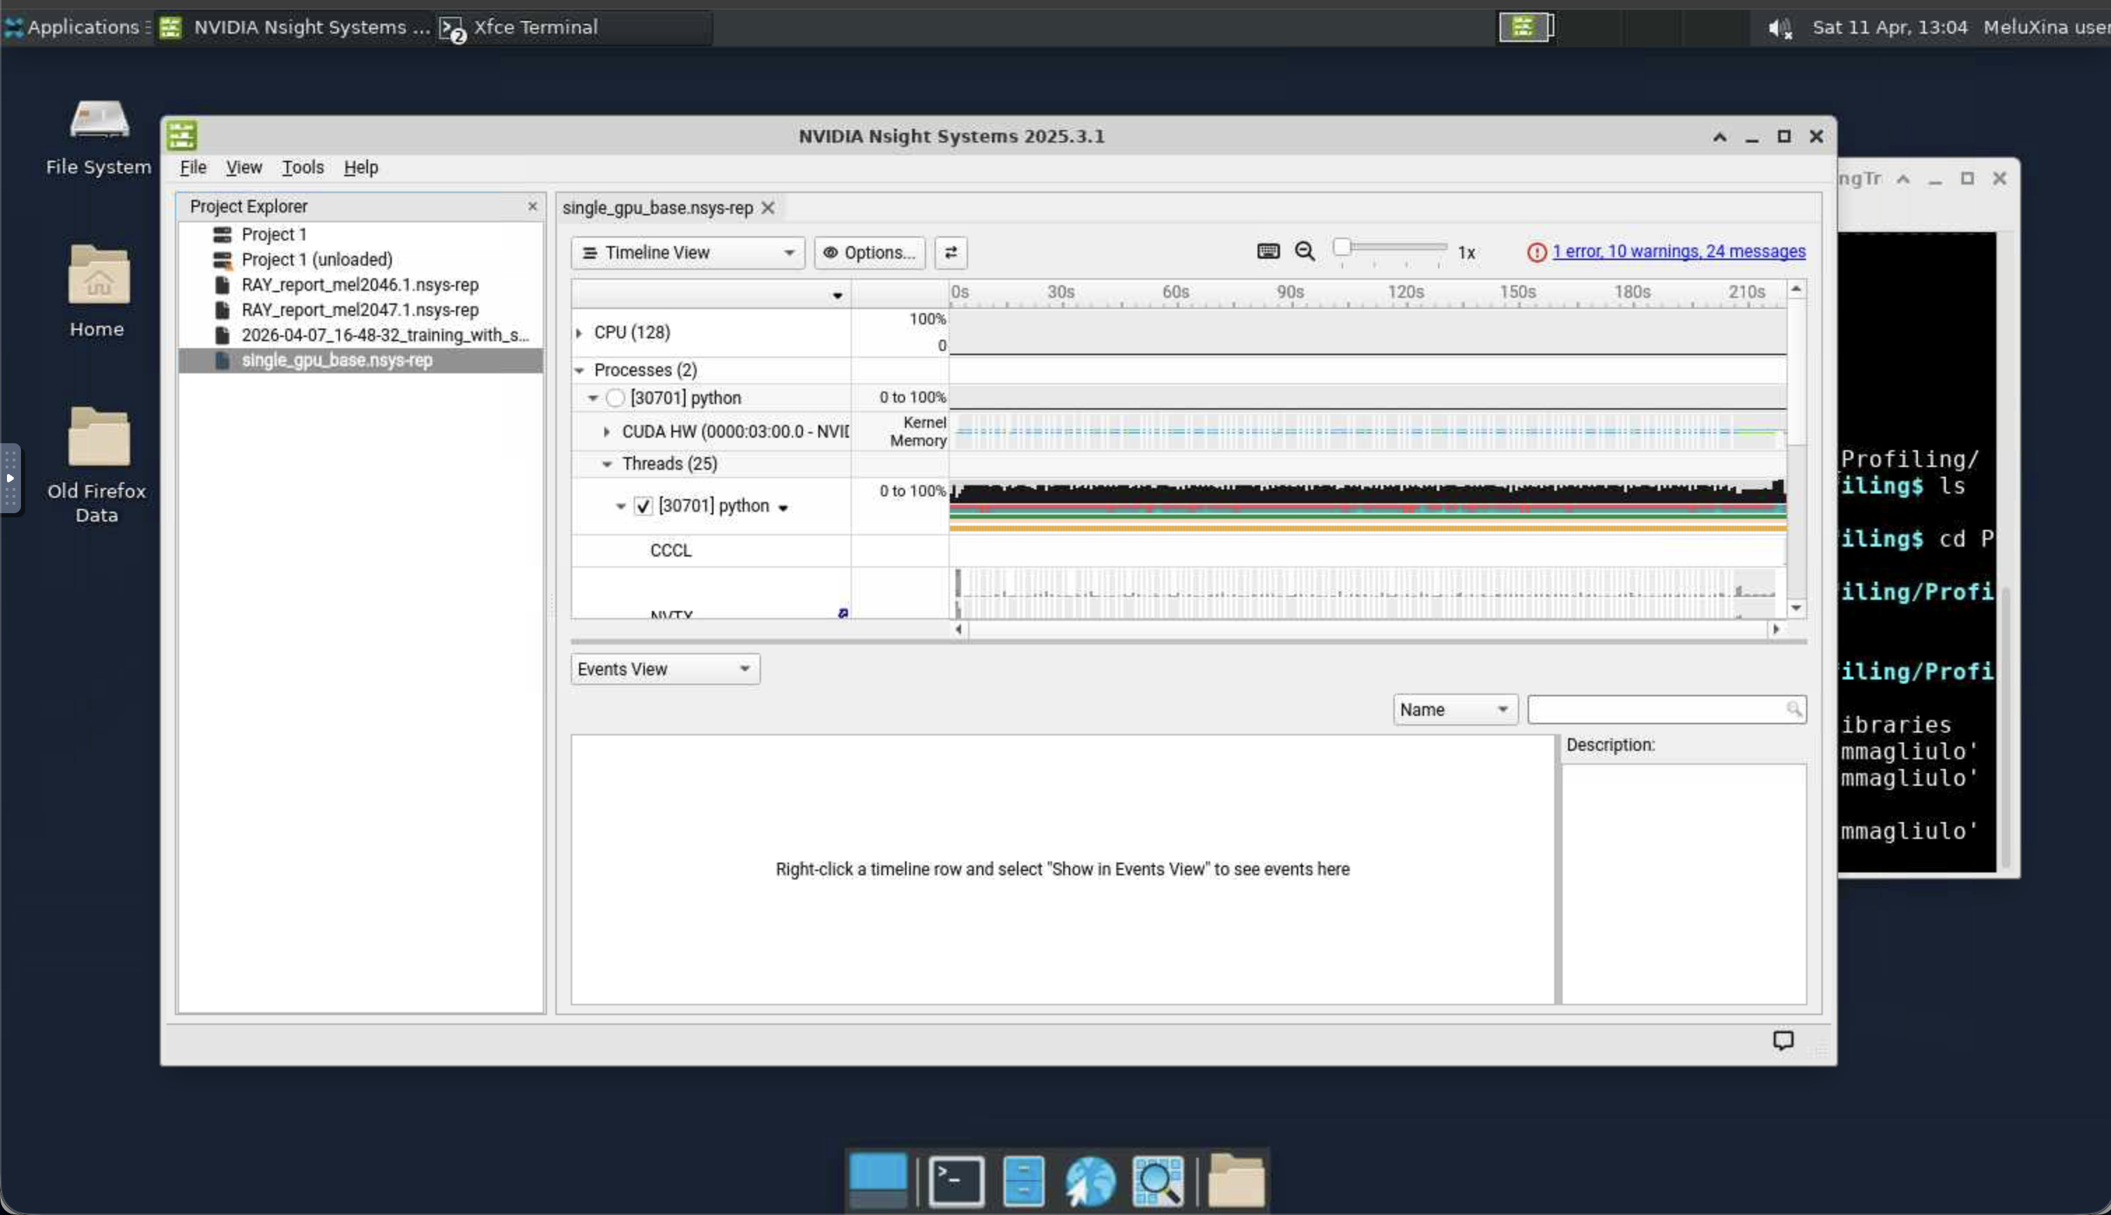Open the Tools menu
2111x1215 pixels.
(302, 167)
